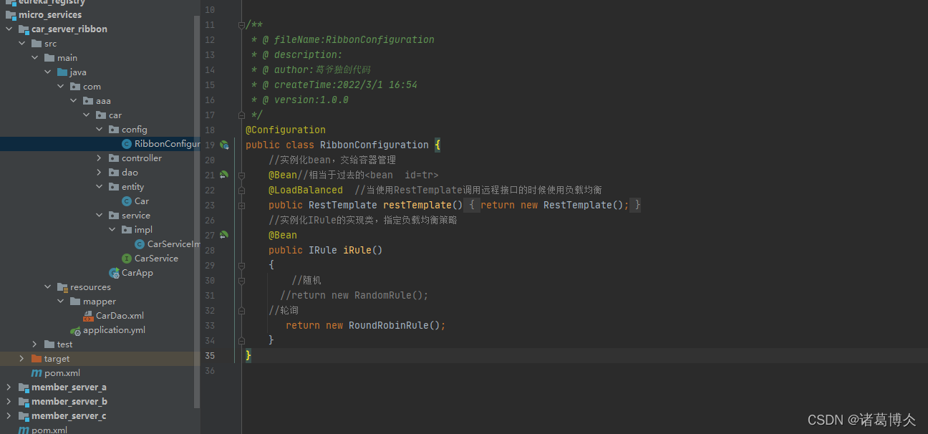Viewport: 928px width, 434px height.
Task: Click the package icon of config
Action: 114,130
